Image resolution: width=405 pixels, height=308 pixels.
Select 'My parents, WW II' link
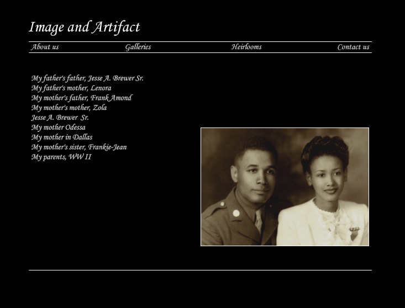click(61, 157)
